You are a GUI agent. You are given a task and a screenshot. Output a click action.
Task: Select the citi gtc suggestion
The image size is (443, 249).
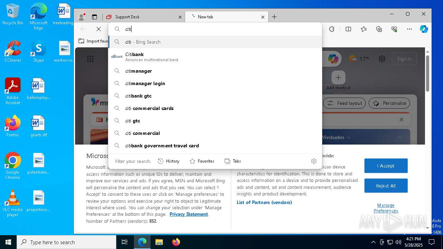point(215,121)
